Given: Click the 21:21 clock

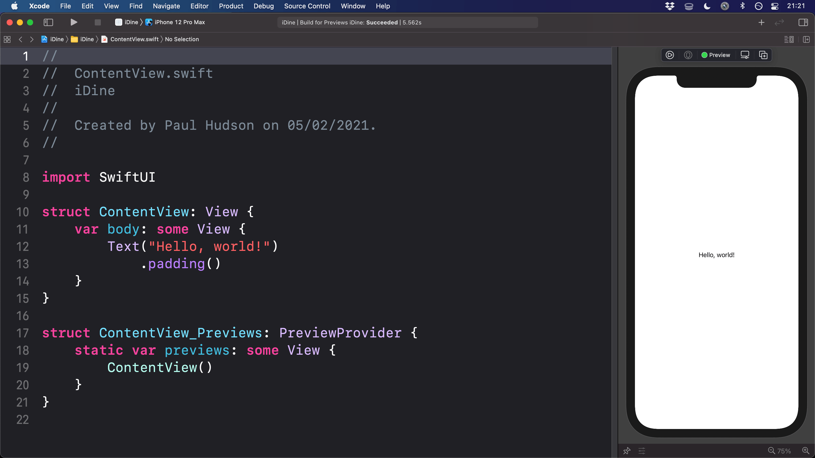Looking at the screenshot, I should 796,6.
